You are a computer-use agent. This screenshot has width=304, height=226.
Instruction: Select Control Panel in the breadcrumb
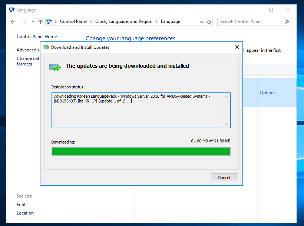click(x=73, y=21)
